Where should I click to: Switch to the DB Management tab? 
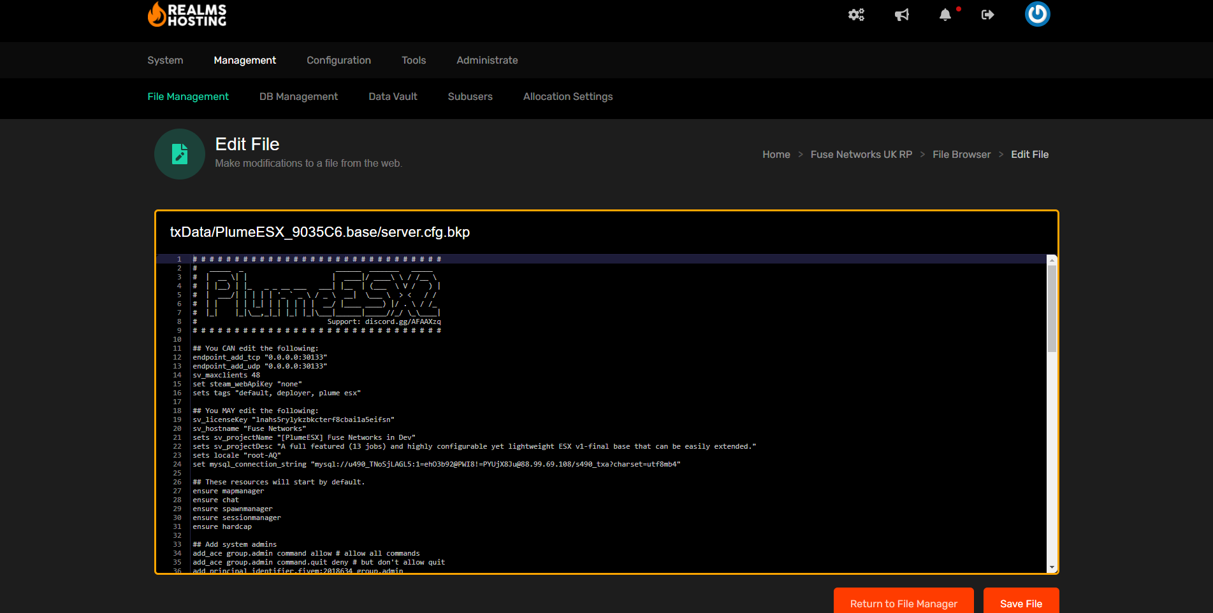[x=298, y=97]
